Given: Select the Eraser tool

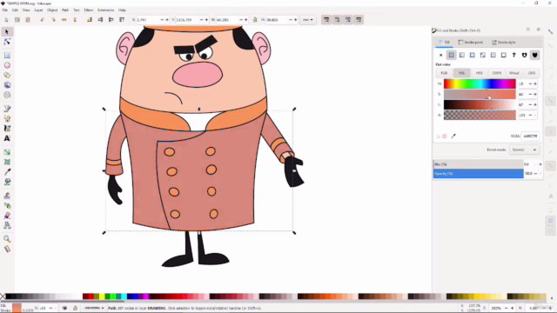Looking at the screenshot, I should [x=7, y=216].
